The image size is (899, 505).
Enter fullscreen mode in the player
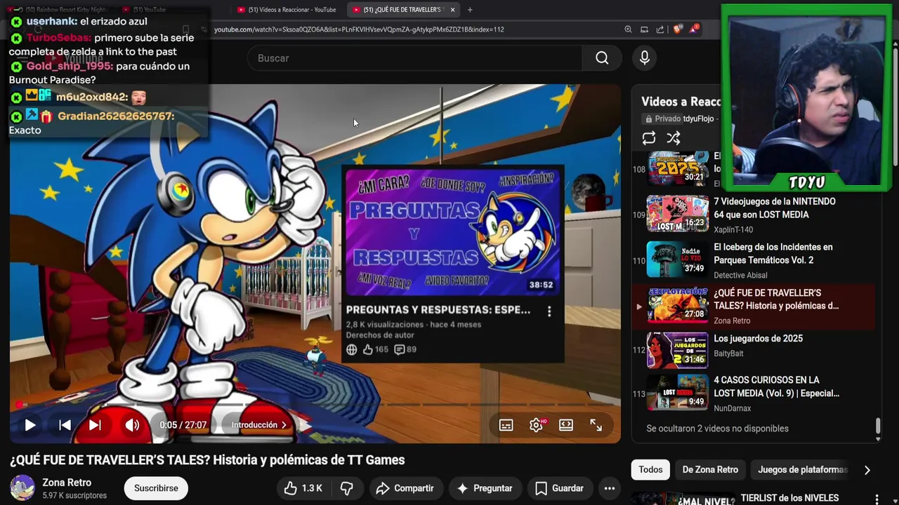coord(596,425)
